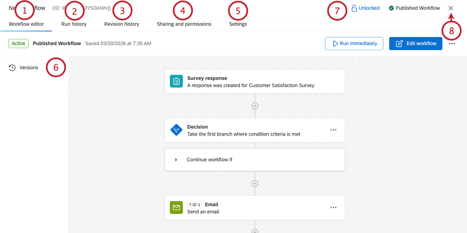Click the Versions history clock icon
The height and width of the screenshot is (233, 467).
12,68
